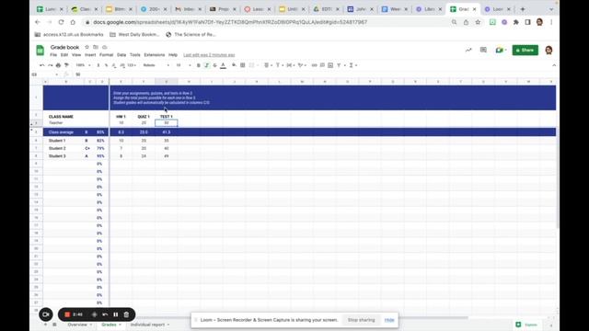This screenshot has width=589, height=331.
Task: Open the Help menu
Action: [173, 55]
